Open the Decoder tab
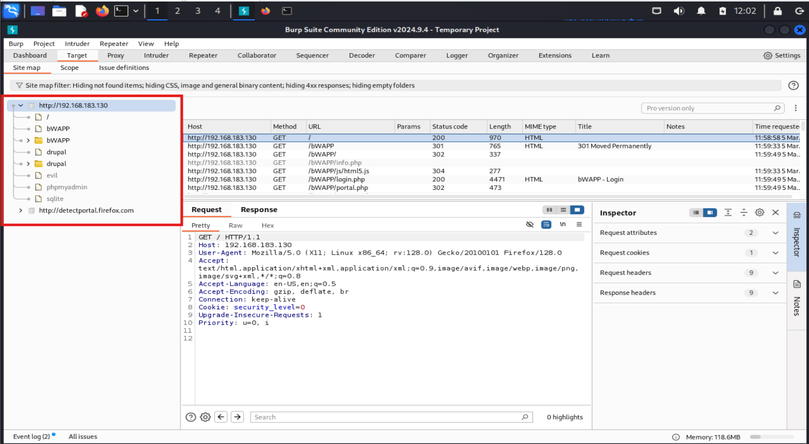 (x=362, y=56)
